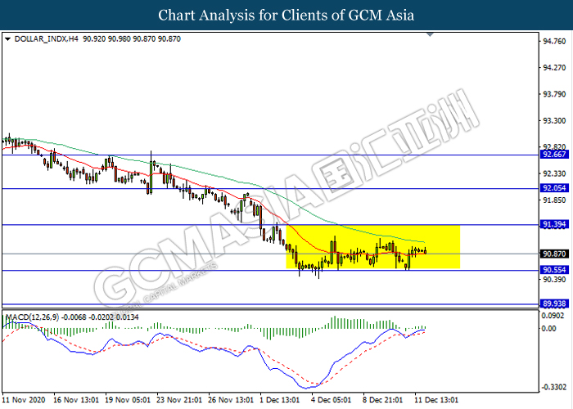The width and height of the screenshot is (573, 409).
Task: Click the 93.790 price axis value
Action: (554, 94)
